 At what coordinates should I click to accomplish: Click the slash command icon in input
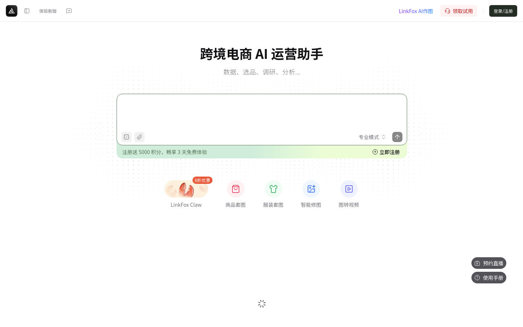(x=126, y=137)
